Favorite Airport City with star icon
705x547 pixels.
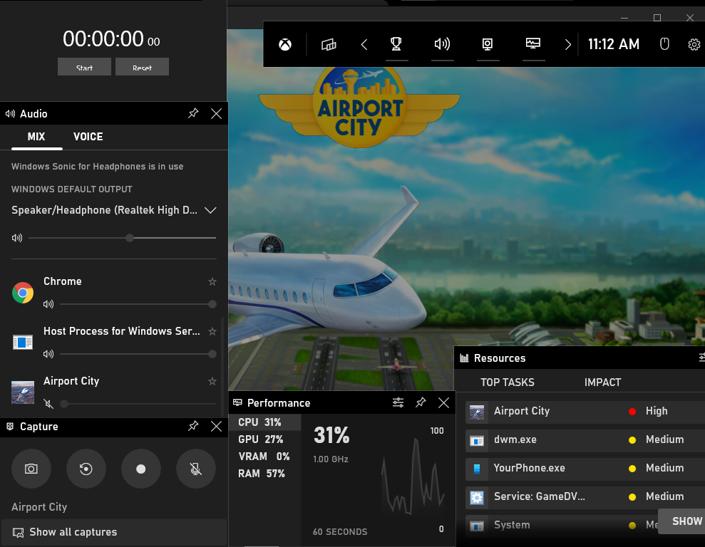click(x=212, y=381)
